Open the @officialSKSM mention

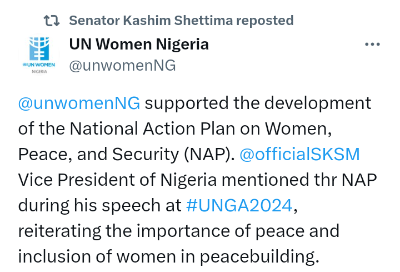coord(299,154)
